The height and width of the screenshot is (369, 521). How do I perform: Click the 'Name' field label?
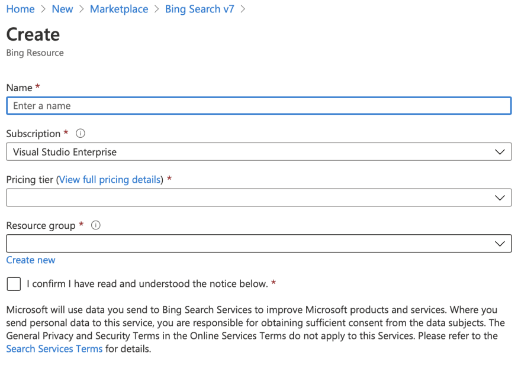click(20, 88)
